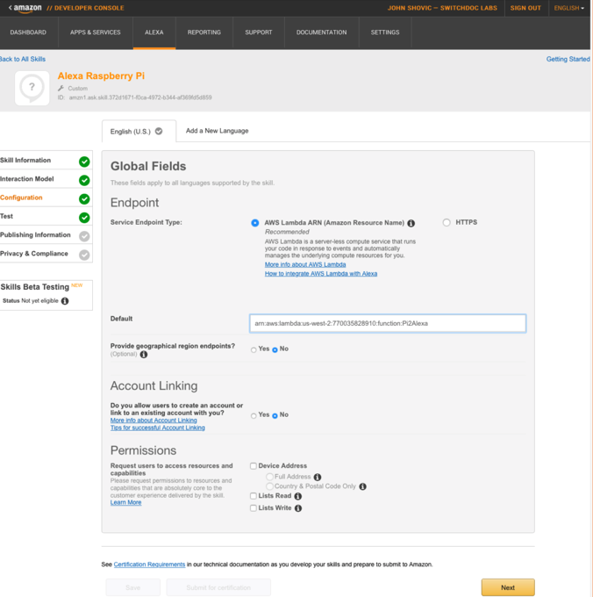Select Yes for account linking
The height and width of the screenshot is (597, 593).
coord(254,416)
